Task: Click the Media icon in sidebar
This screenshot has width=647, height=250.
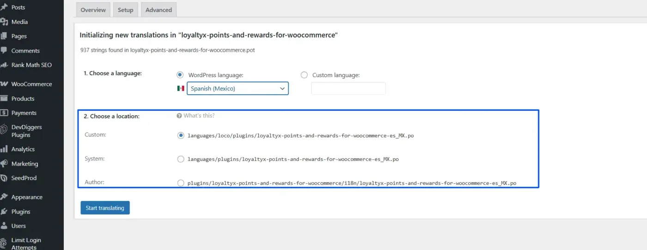Action: pos(4,22)
